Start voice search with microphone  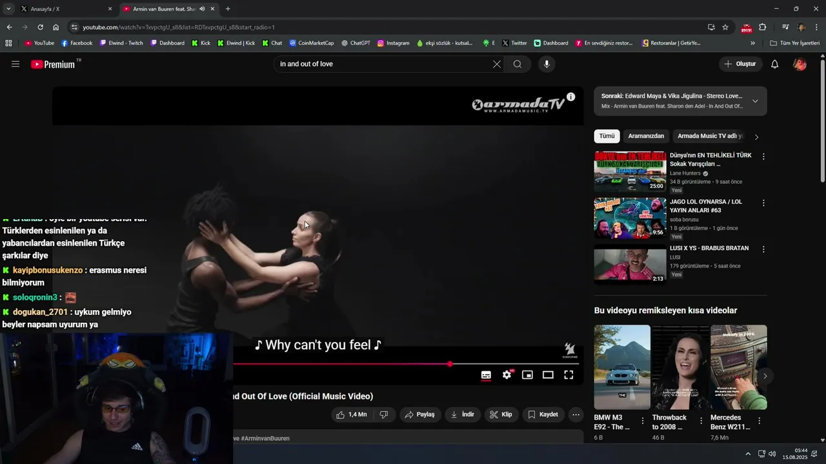[547, 64]
